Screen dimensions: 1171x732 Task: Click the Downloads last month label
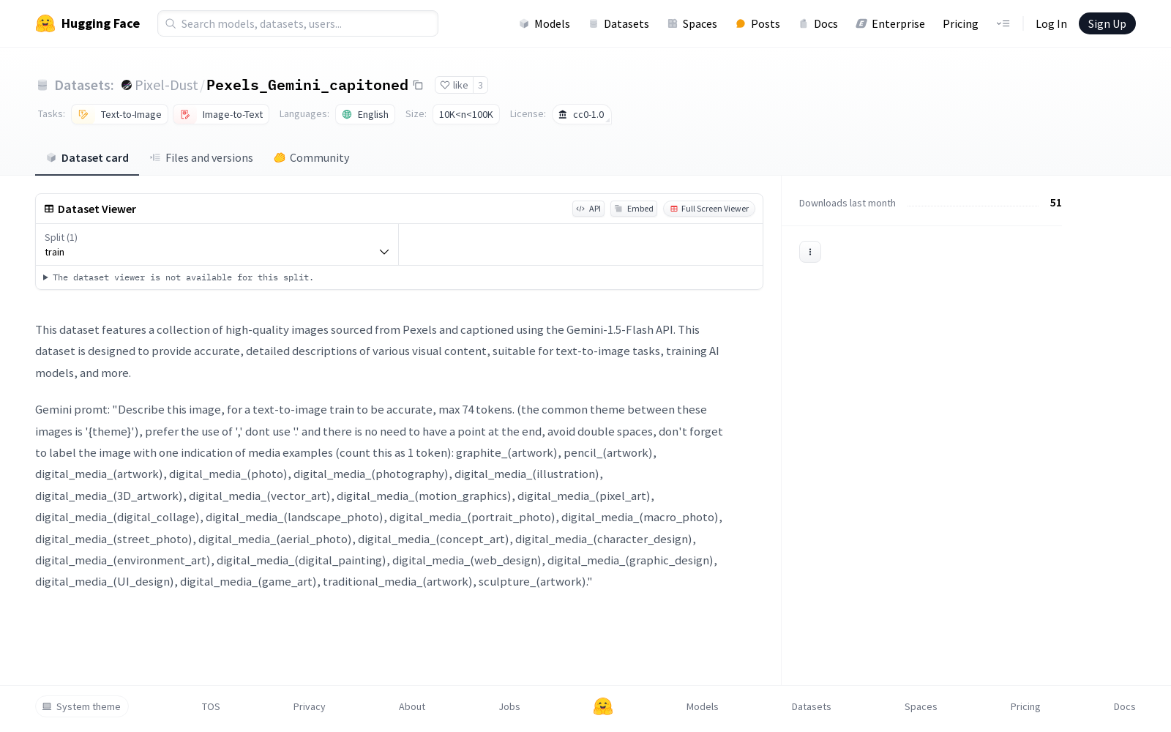pyautogui.click(x=848, y=203)
